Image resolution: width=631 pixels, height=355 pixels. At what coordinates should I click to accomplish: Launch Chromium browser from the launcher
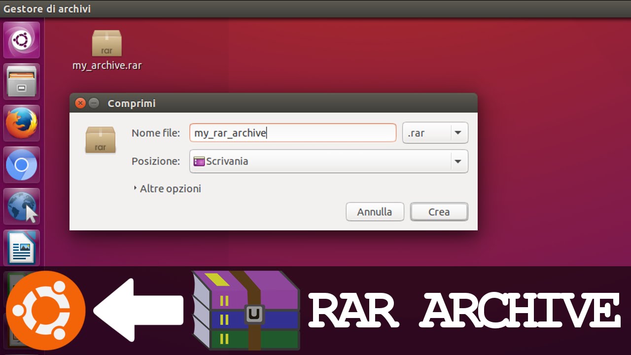(x=22, y=165)
